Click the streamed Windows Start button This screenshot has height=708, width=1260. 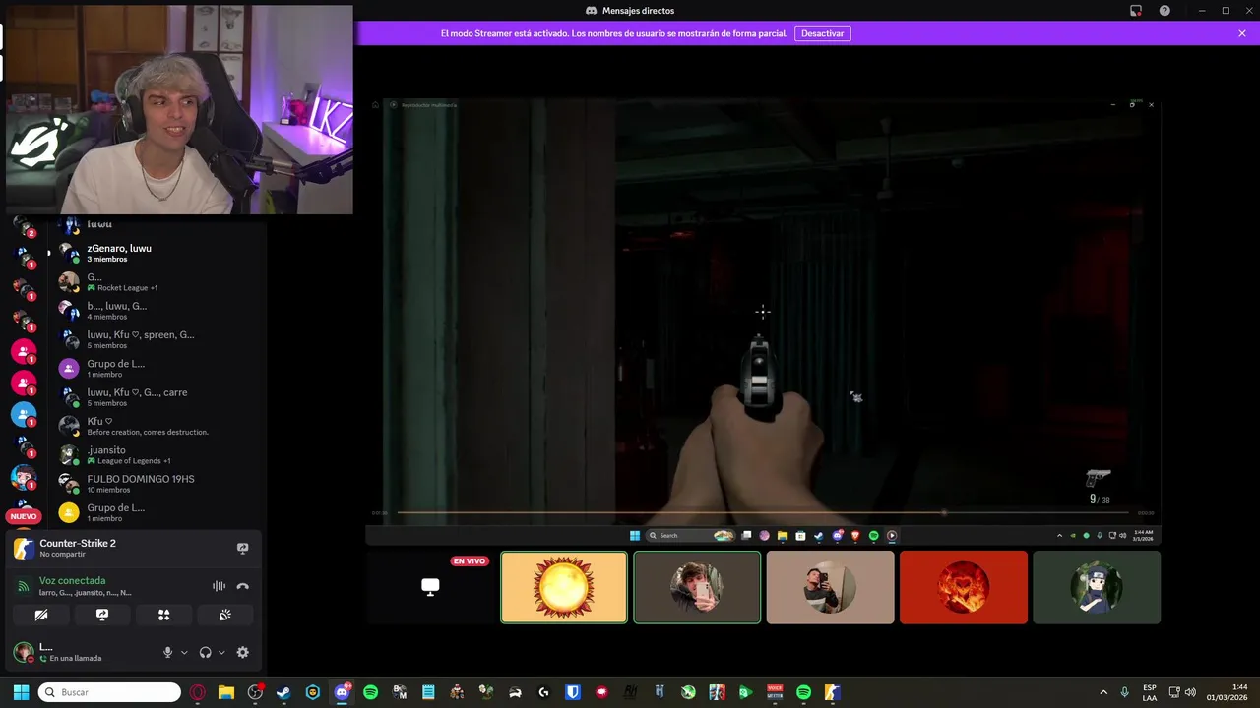(634, 536)
